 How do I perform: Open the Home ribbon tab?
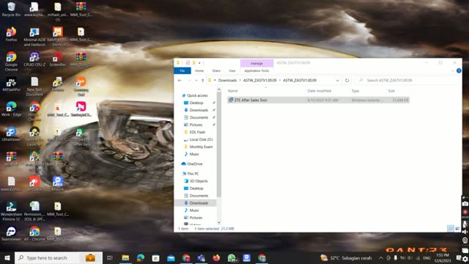(x=199, y=70)
